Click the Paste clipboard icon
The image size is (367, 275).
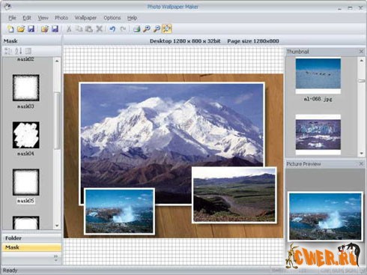tap(89, 29)
